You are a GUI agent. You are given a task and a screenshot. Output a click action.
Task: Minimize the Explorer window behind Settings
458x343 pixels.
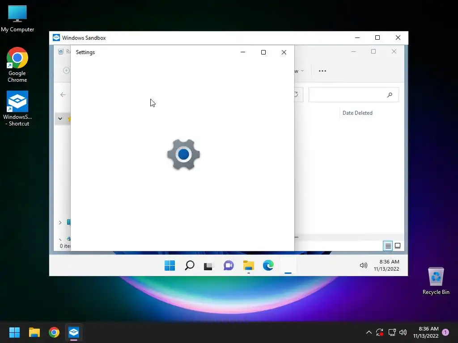[x=353, y=52]
